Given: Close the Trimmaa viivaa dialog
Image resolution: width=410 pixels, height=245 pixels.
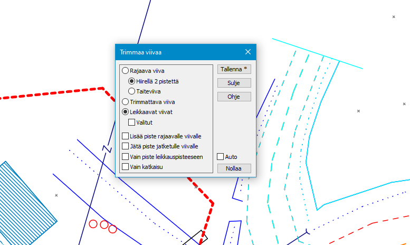Looking at the screenshot, I should 248,52.
